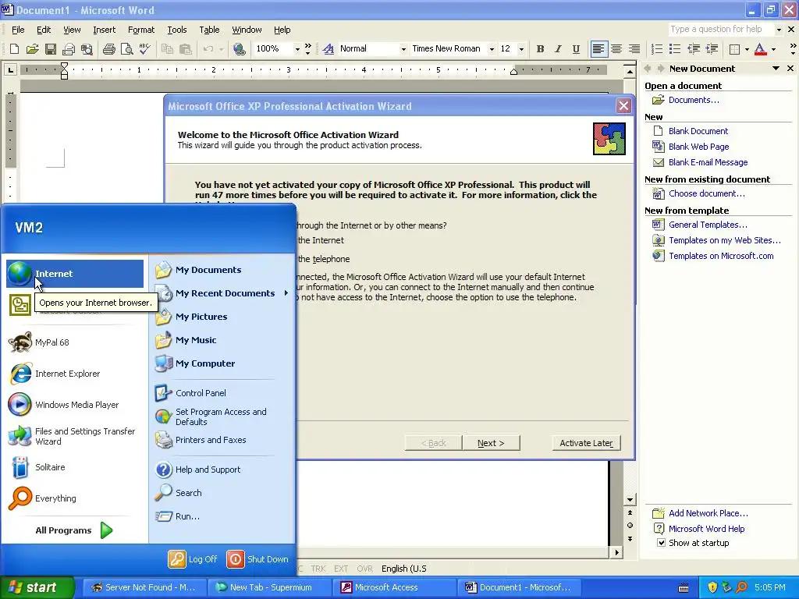
Task: Click the Insert Hyperlink toolbar icon
Action: pos(239,49)
